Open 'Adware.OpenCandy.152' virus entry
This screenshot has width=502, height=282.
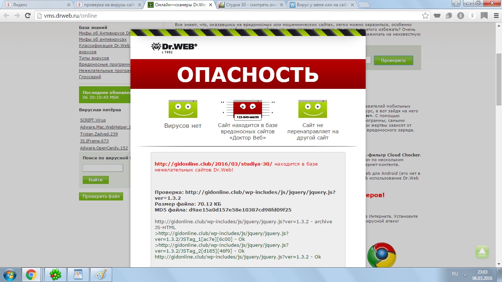pos(104,148)
